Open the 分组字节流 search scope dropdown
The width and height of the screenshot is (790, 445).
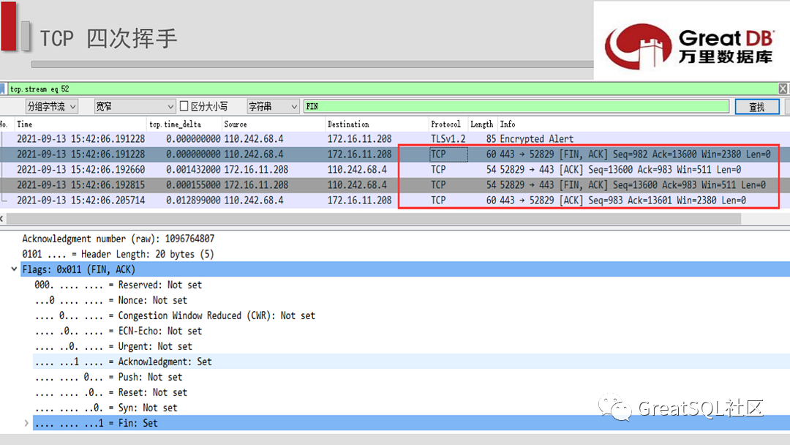click(51, 106)
